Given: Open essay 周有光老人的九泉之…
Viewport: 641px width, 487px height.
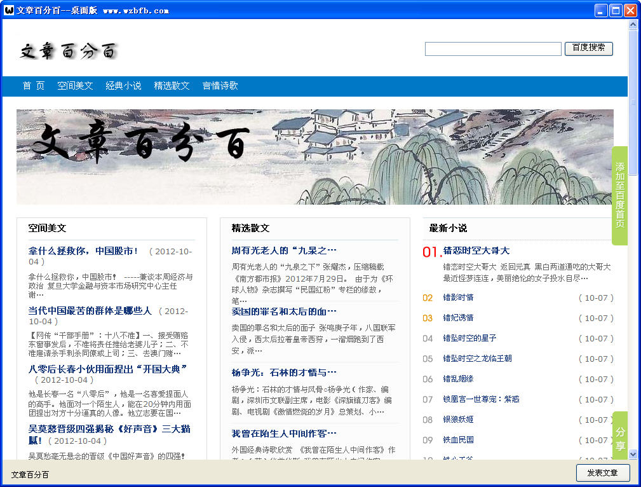Looking at the screenshot, I should click(284, 250).
